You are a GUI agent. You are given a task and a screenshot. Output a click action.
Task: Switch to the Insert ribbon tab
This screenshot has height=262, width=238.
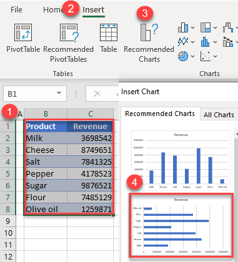coord(94,10)
